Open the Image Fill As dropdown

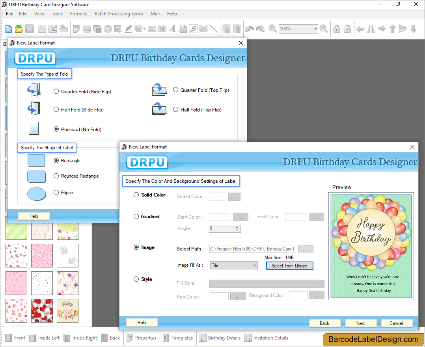point(234,265)
